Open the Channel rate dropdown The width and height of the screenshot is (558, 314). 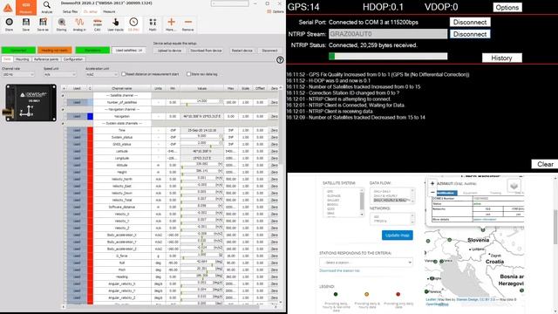18,74
